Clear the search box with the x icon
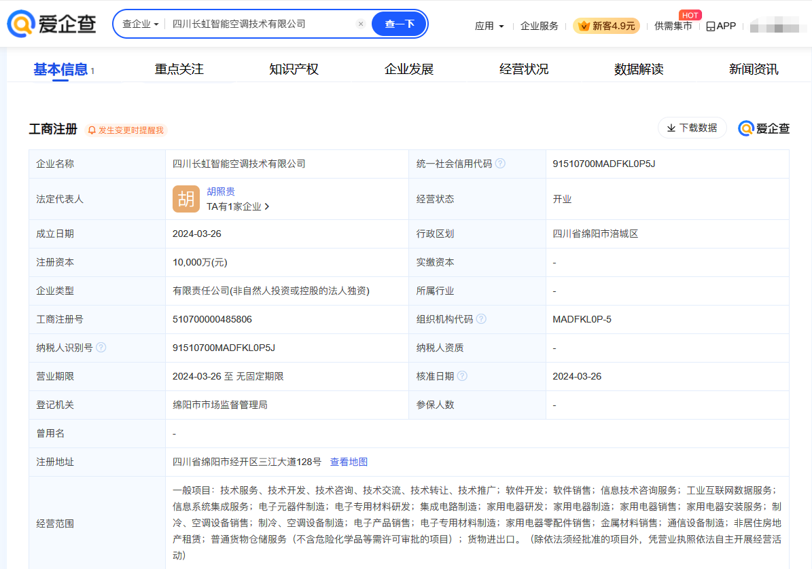This screenshot has width=812, height=569. click(x=361, y=24)
